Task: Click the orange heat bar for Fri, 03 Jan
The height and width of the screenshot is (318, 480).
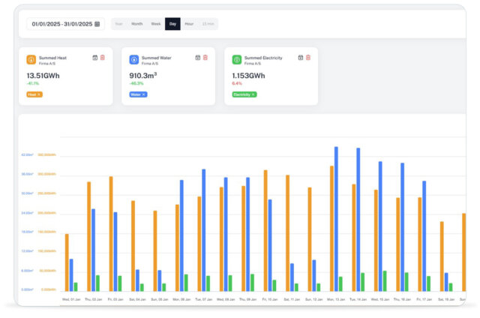Action: pos(111,233)
